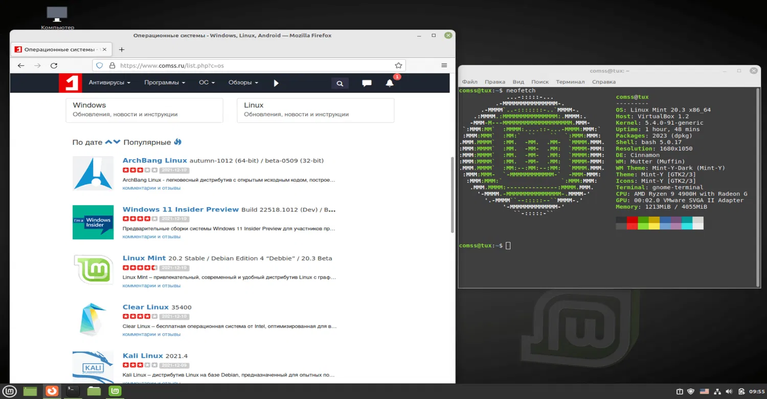Open the site search magnifier
The height and width of the screenshot is (399, 767).
tap(340, 83)
